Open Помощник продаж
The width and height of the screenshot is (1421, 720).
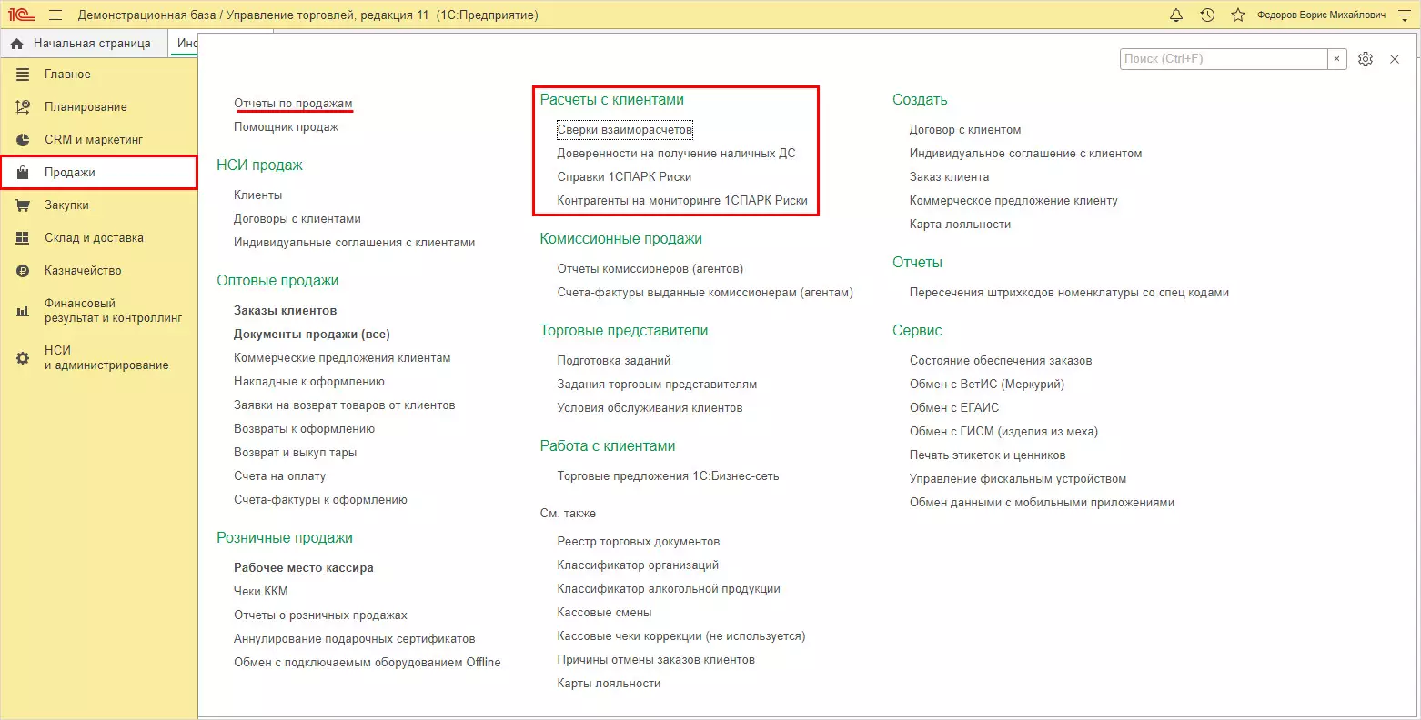286,127
